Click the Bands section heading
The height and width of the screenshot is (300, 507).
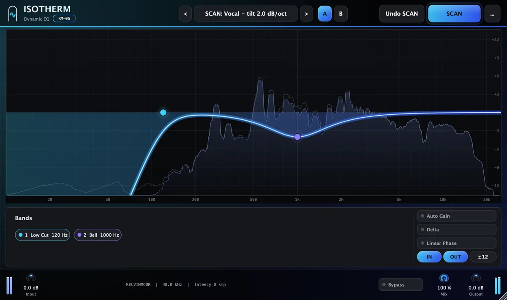pyautogui.click(x=24, y=218)
